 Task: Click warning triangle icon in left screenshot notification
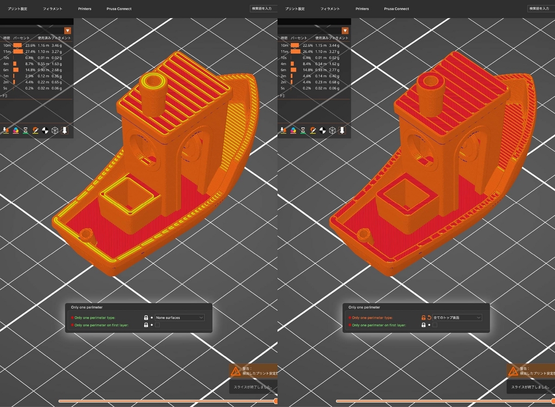click(x=236, y=371)
